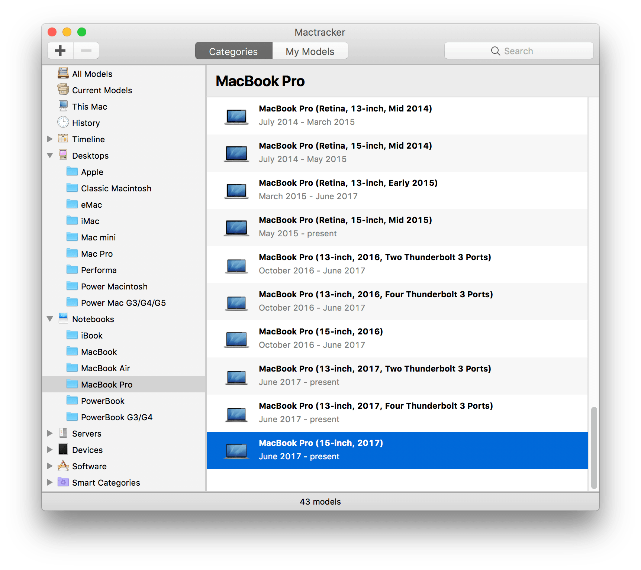Collapse the Desktops section
Viewport: 641px width, 570px height.
[50, 155]
